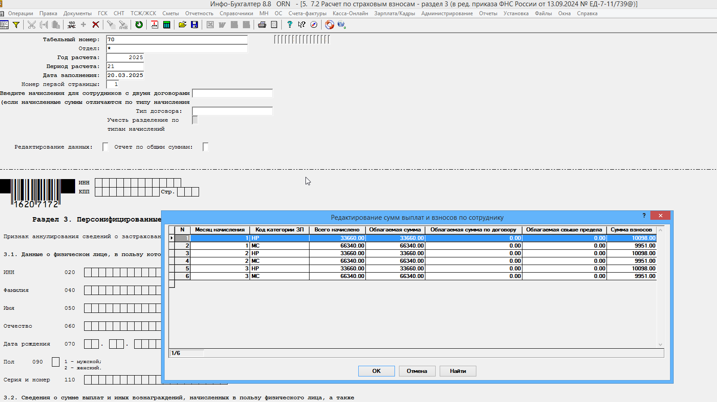Open the 'Зарплата/Кадры' menu

tap(395, 13)
